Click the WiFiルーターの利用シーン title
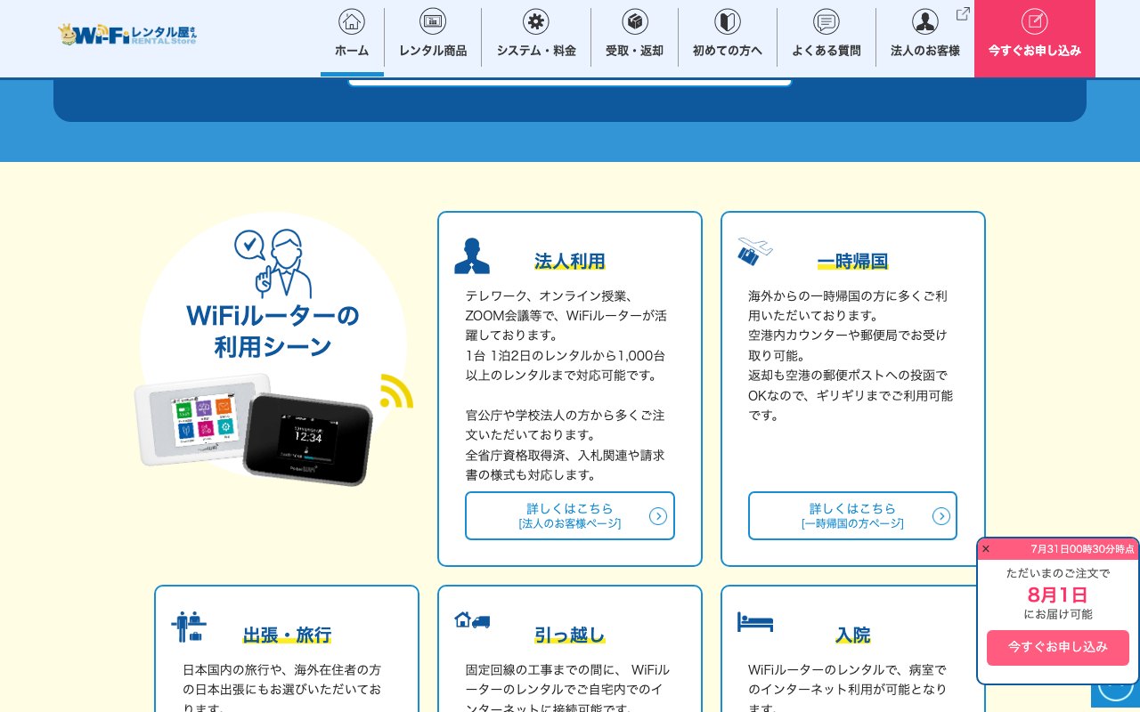1140x712 pixels. tap(273, 330)
